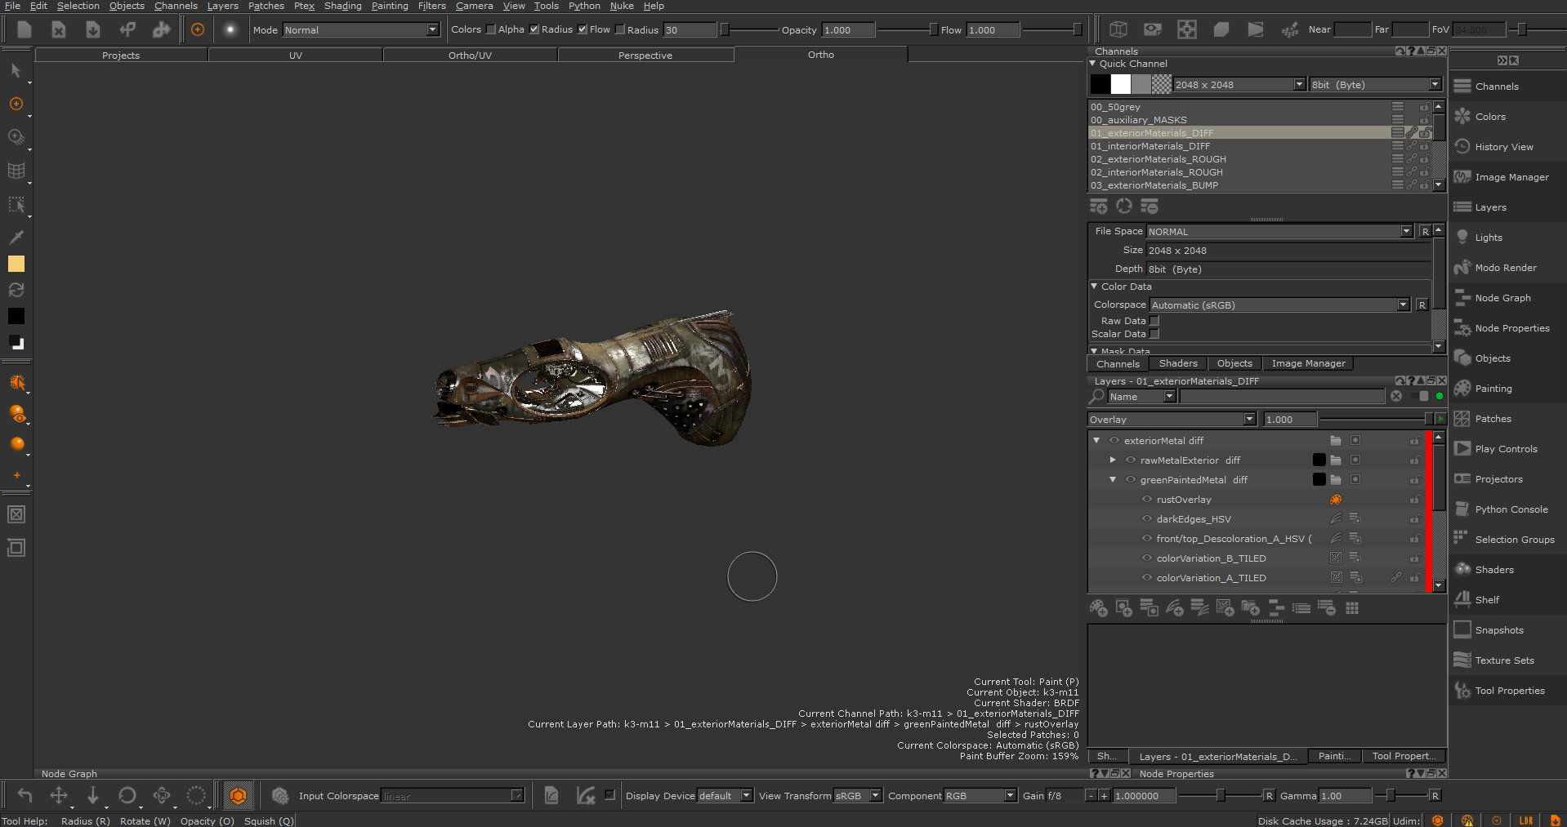The width and height of the screenshot is (1567, 827).
Task: Open the Image Manager palette
Action: pos(1511,177)
